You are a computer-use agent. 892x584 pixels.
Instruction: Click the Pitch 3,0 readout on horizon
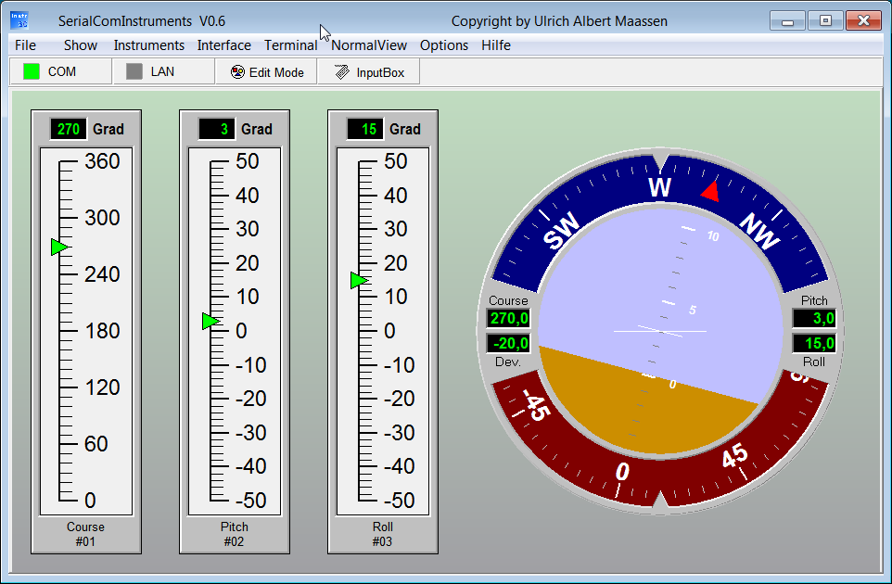[815, 319]
